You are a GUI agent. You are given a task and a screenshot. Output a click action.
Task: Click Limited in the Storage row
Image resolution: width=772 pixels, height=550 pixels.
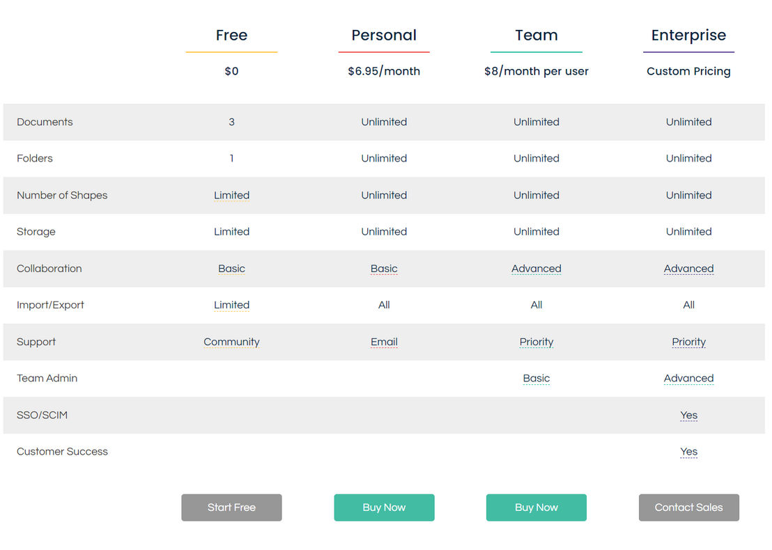pyautogui.click(x=231, y=232)
